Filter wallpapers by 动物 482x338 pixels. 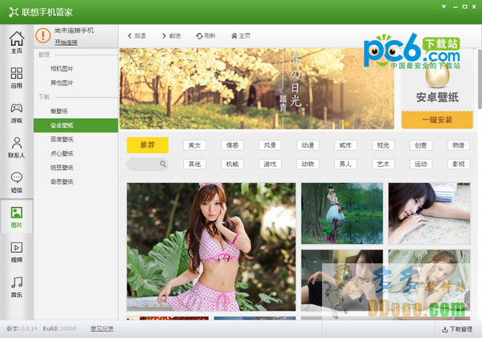[x=308, y=164]
